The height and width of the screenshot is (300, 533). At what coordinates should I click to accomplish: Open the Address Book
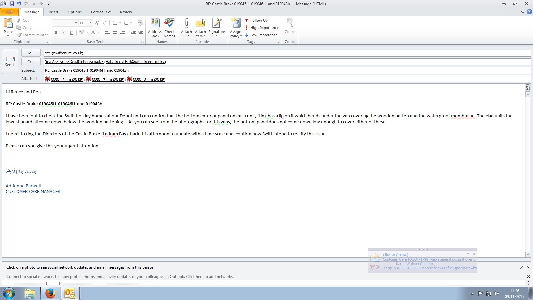155,28
